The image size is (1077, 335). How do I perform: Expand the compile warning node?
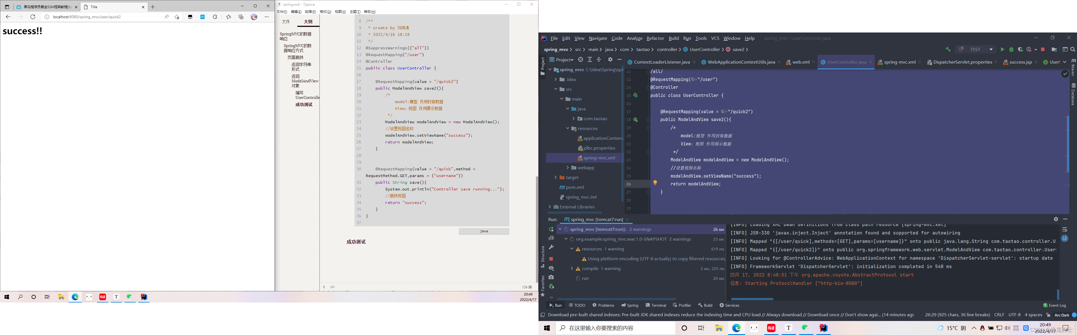coord(572,269)
